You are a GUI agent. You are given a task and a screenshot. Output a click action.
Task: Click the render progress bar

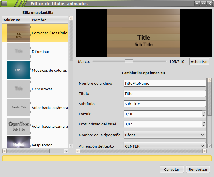[107, 158]
